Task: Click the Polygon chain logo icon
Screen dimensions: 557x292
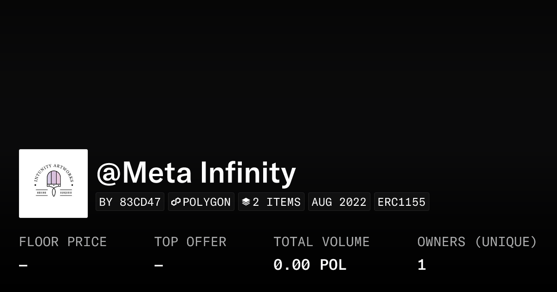Action: pyautogui.click(x=176, y=202)
